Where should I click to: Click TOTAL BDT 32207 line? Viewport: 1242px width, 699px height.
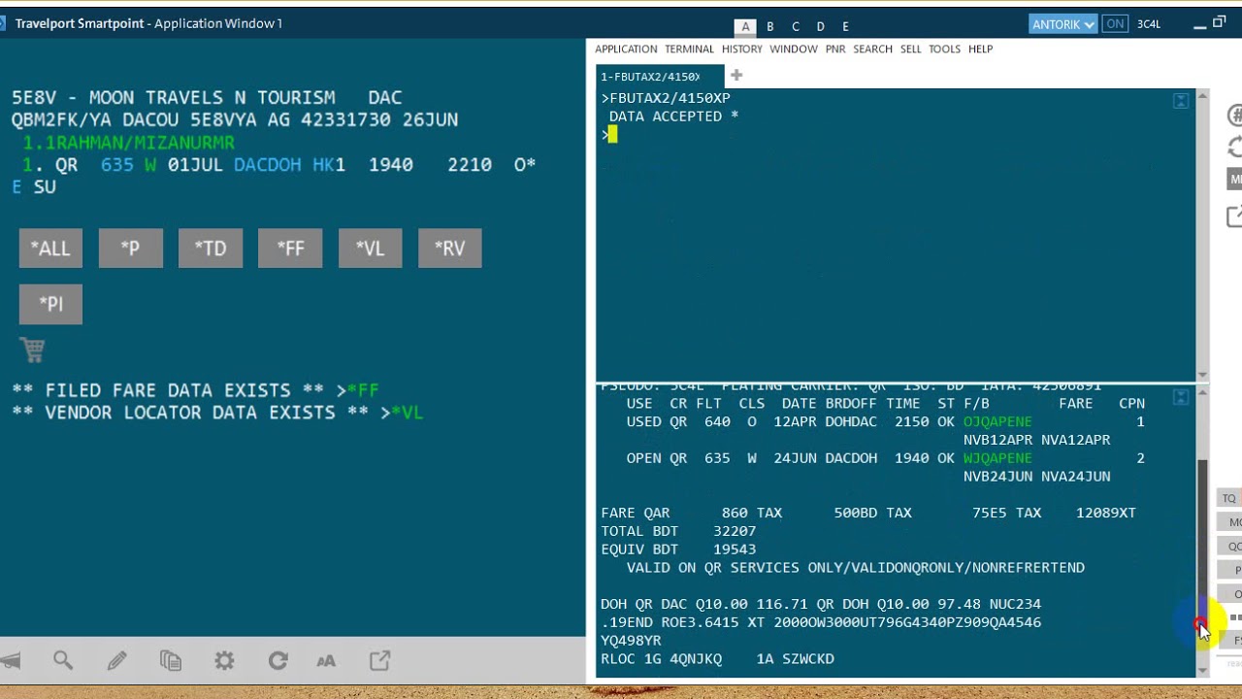678,531
